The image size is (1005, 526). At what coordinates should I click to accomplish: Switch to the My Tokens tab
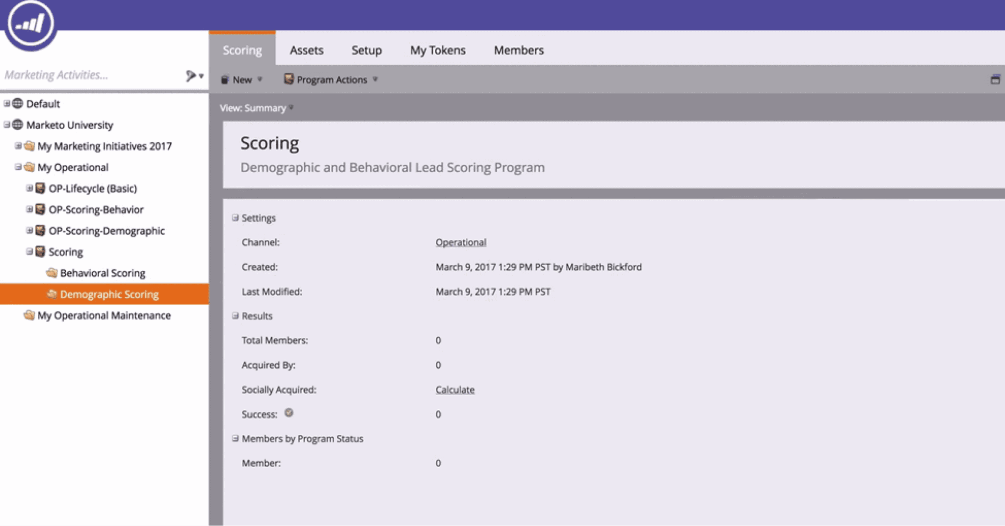pyautogui.click(x=438, y=50)
